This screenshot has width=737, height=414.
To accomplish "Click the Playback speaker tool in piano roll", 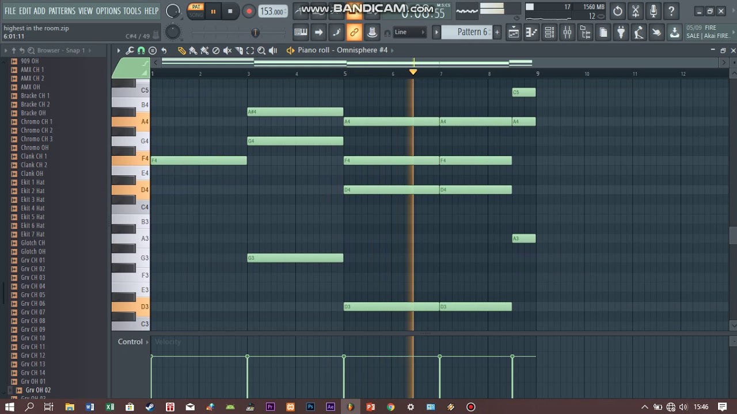I will (273, 51).
